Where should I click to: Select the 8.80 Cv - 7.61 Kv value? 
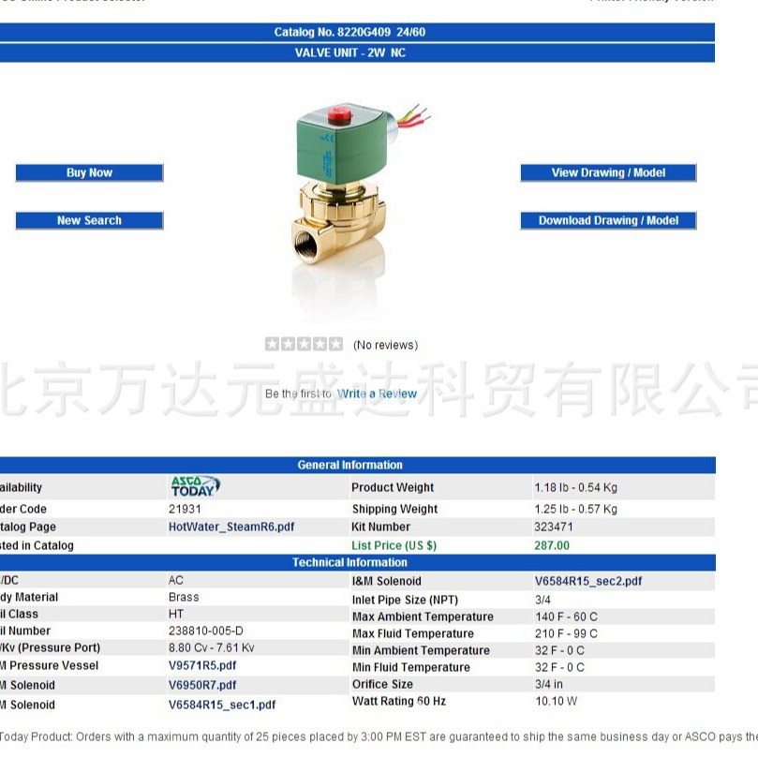coord(211,647)
